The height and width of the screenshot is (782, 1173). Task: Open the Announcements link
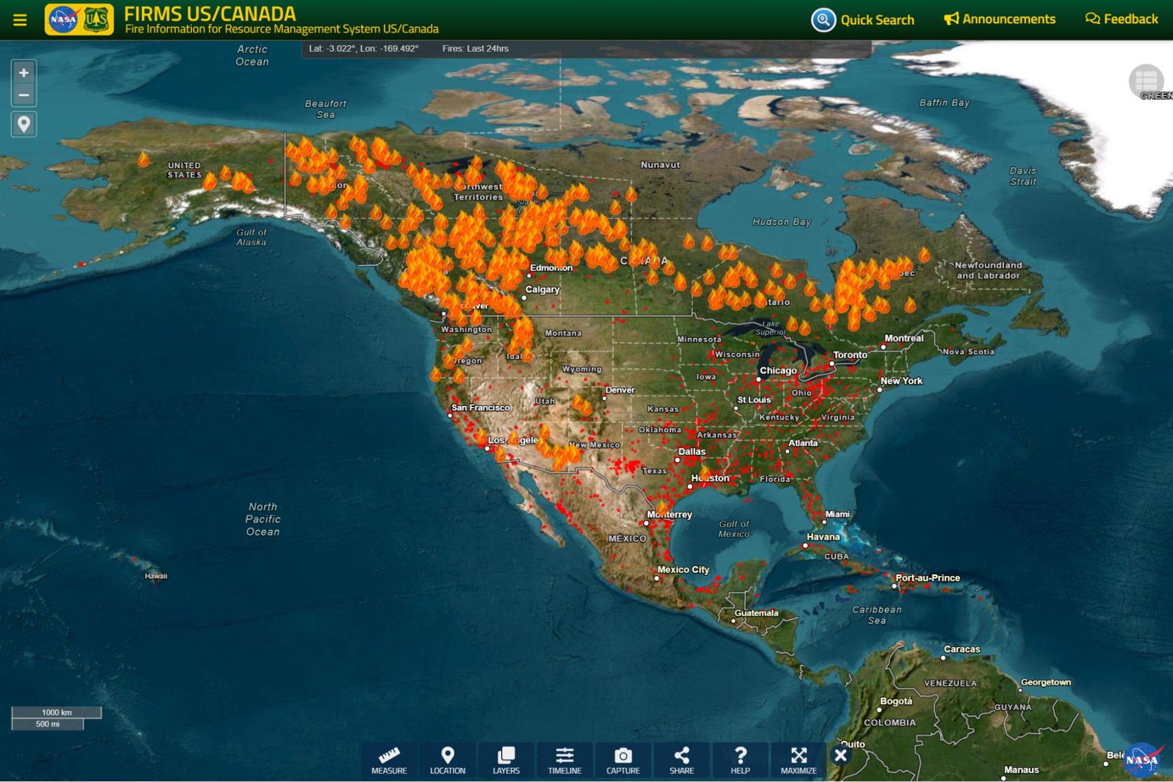click(999, 19)
